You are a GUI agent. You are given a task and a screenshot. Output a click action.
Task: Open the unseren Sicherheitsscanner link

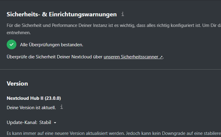point(133,57)
